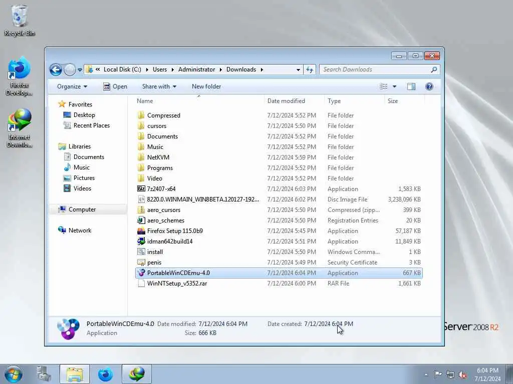Viewport: 513px width, 384px height.
Task: Sort files by Name column header
Action: coord(199,101)
